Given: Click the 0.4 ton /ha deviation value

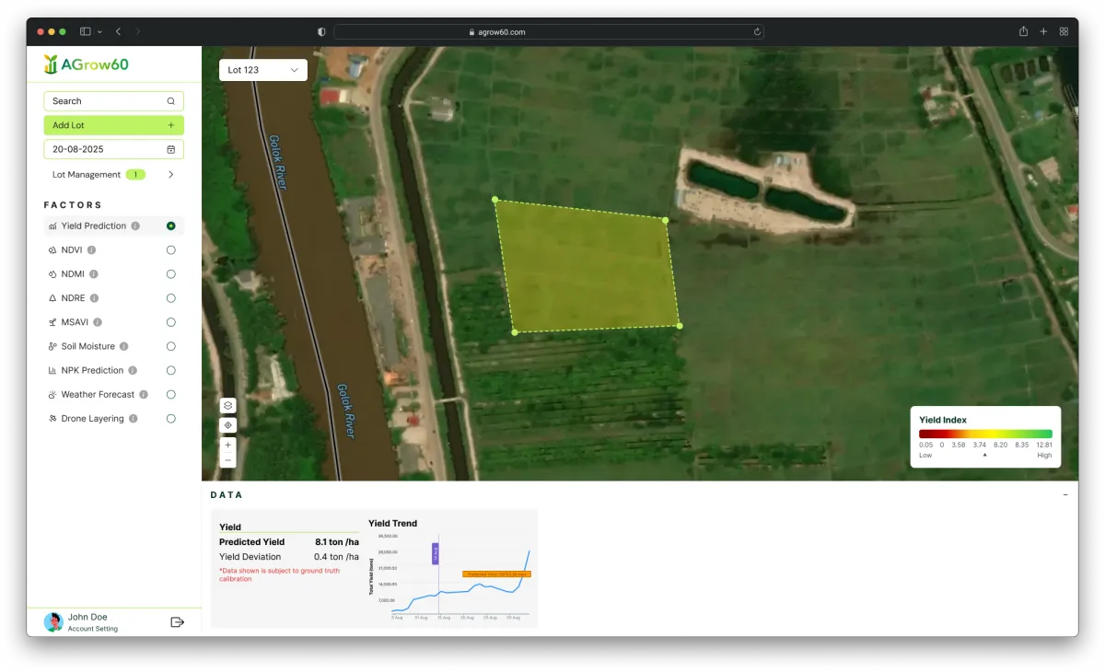Looking at the screenshot, I should click(x=336, y=557).
